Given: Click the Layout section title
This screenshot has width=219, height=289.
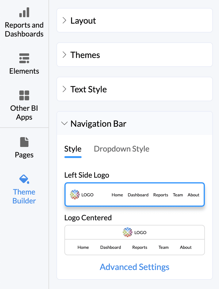Looking at the screenshot, I should (83, 21).
